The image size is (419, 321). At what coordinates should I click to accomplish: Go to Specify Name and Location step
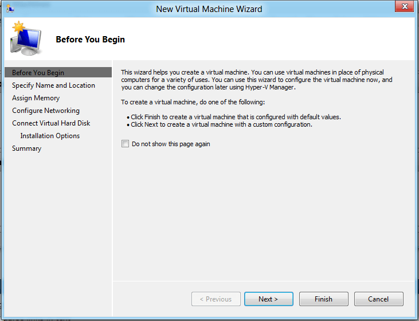click(x=53, y=85)
